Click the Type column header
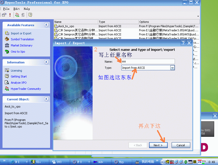The image size is (218, 165). [x=118, y=22]
